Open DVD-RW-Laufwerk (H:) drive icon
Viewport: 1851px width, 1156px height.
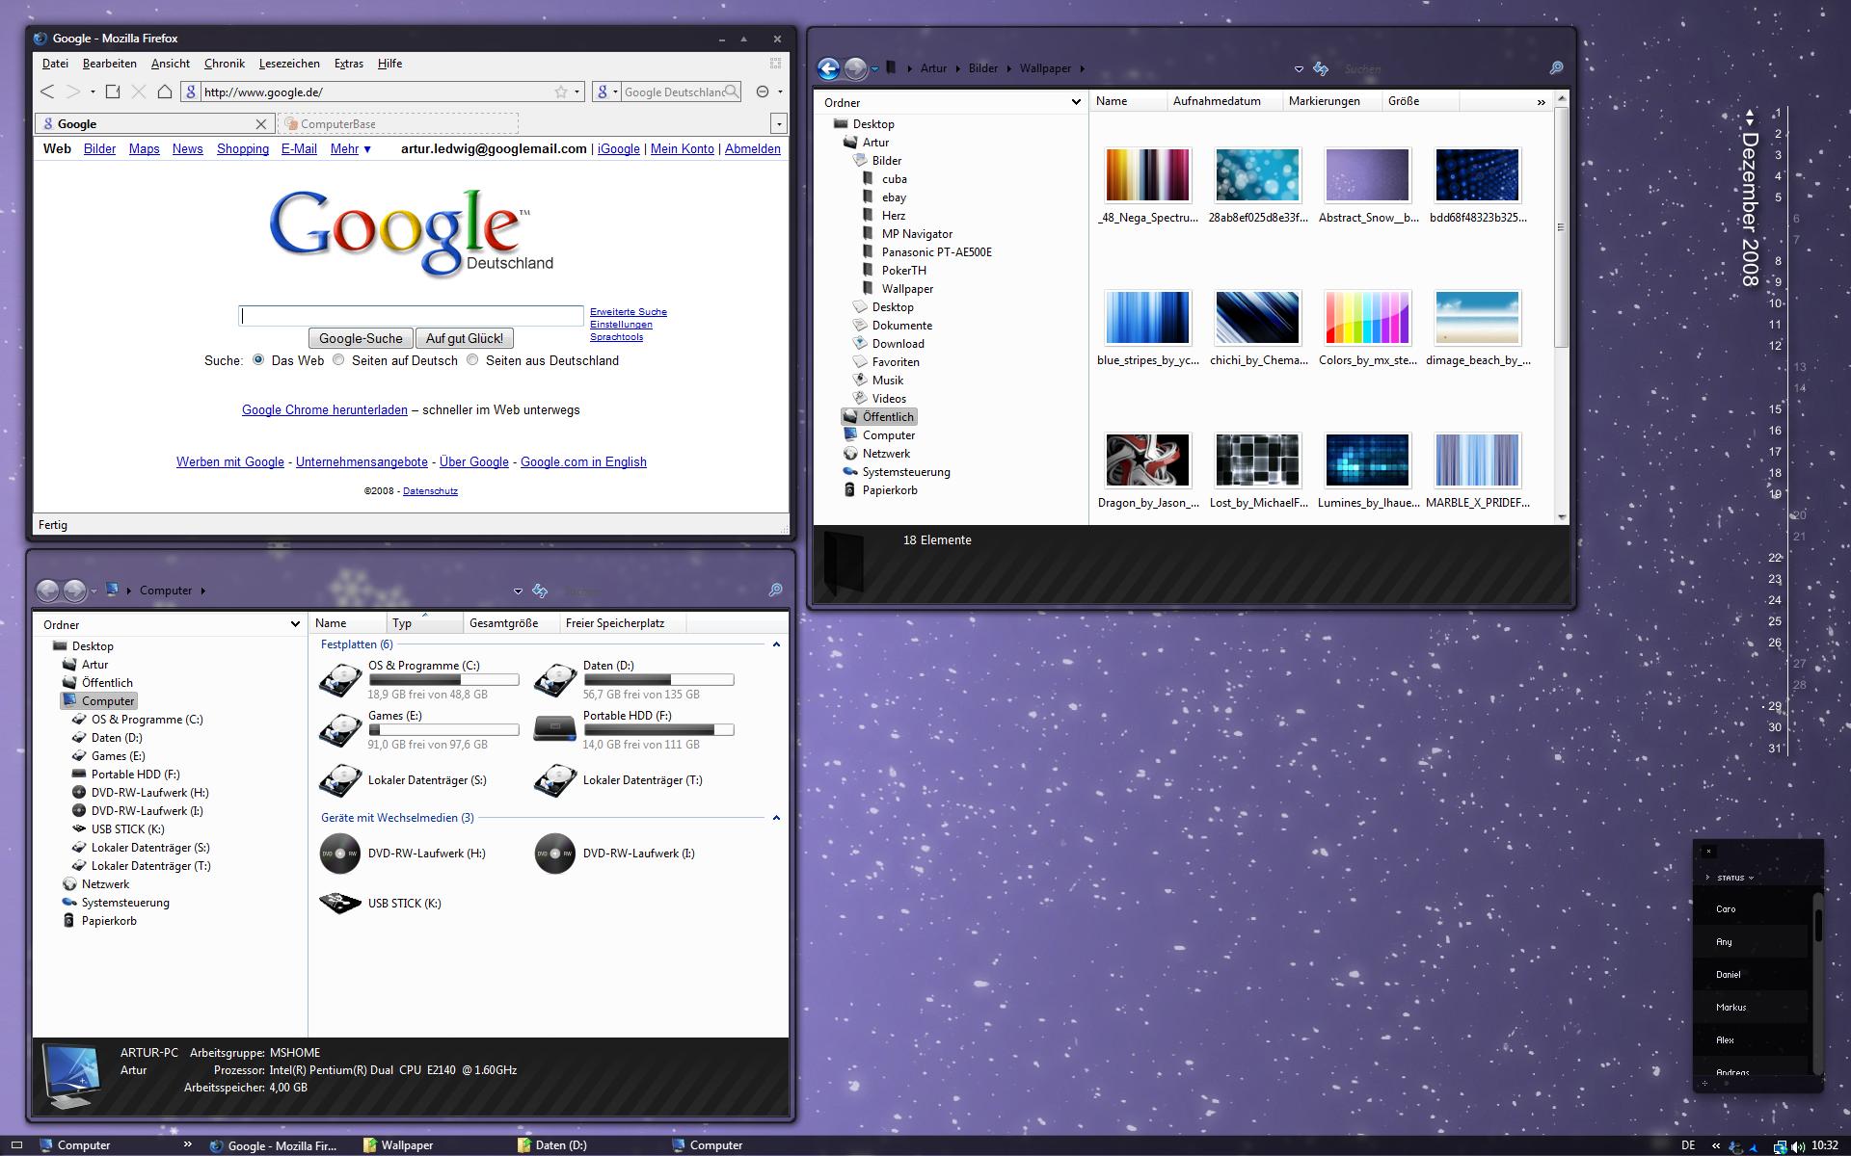pyautogui.click(x=340, y=854)
